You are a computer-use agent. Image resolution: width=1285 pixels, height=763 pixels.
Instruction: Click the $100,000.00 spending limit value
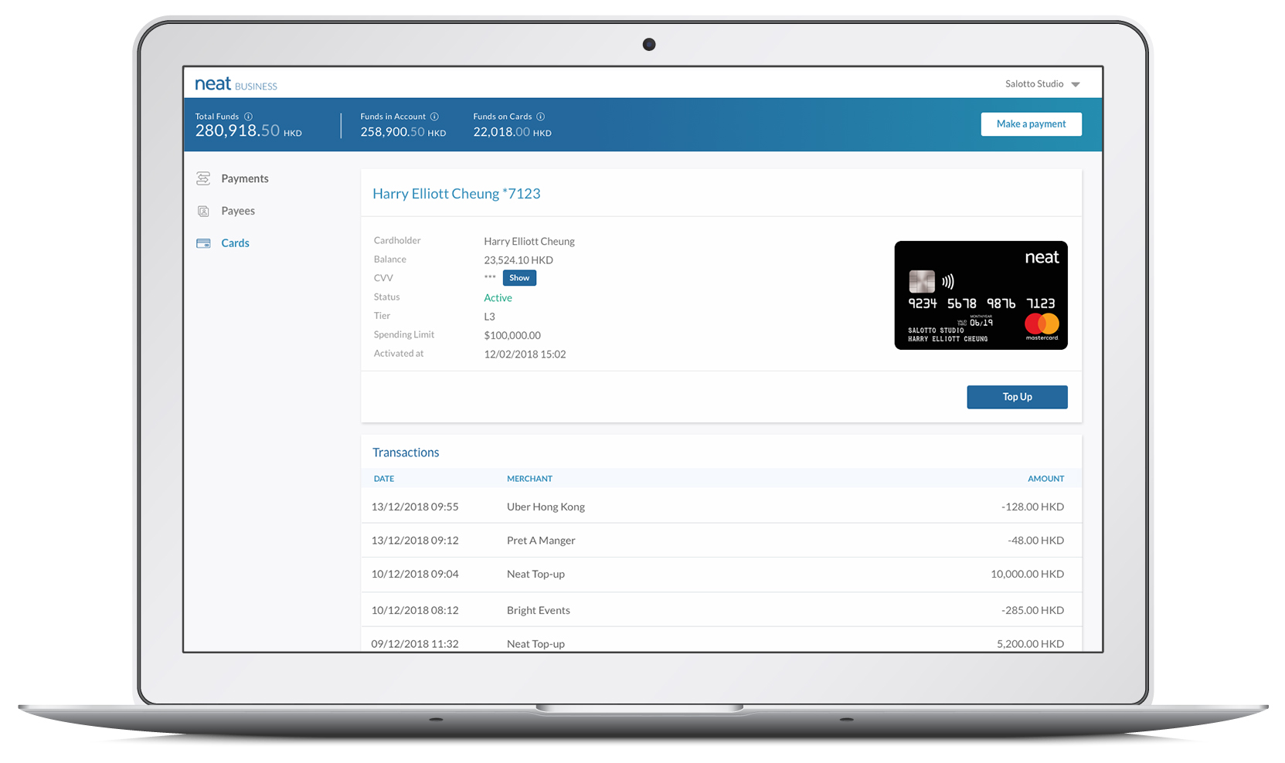[512, 335]
